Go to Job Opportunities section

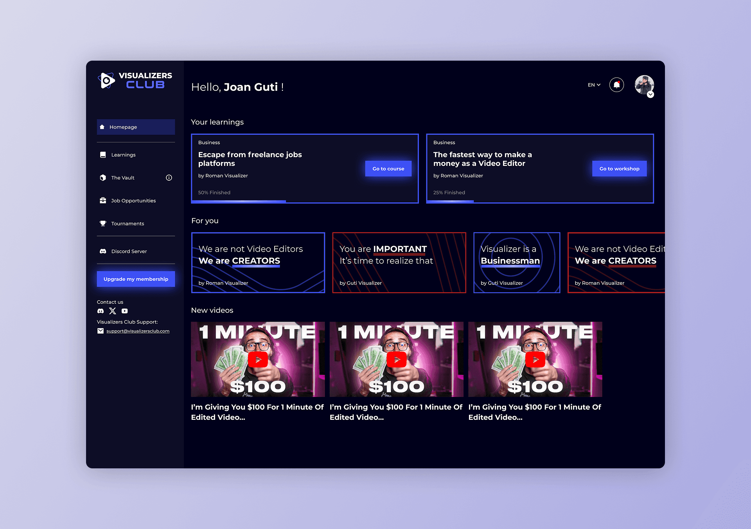(x=133, y=201)
